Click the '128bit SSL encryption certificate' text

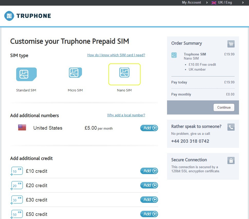[196, 171]
